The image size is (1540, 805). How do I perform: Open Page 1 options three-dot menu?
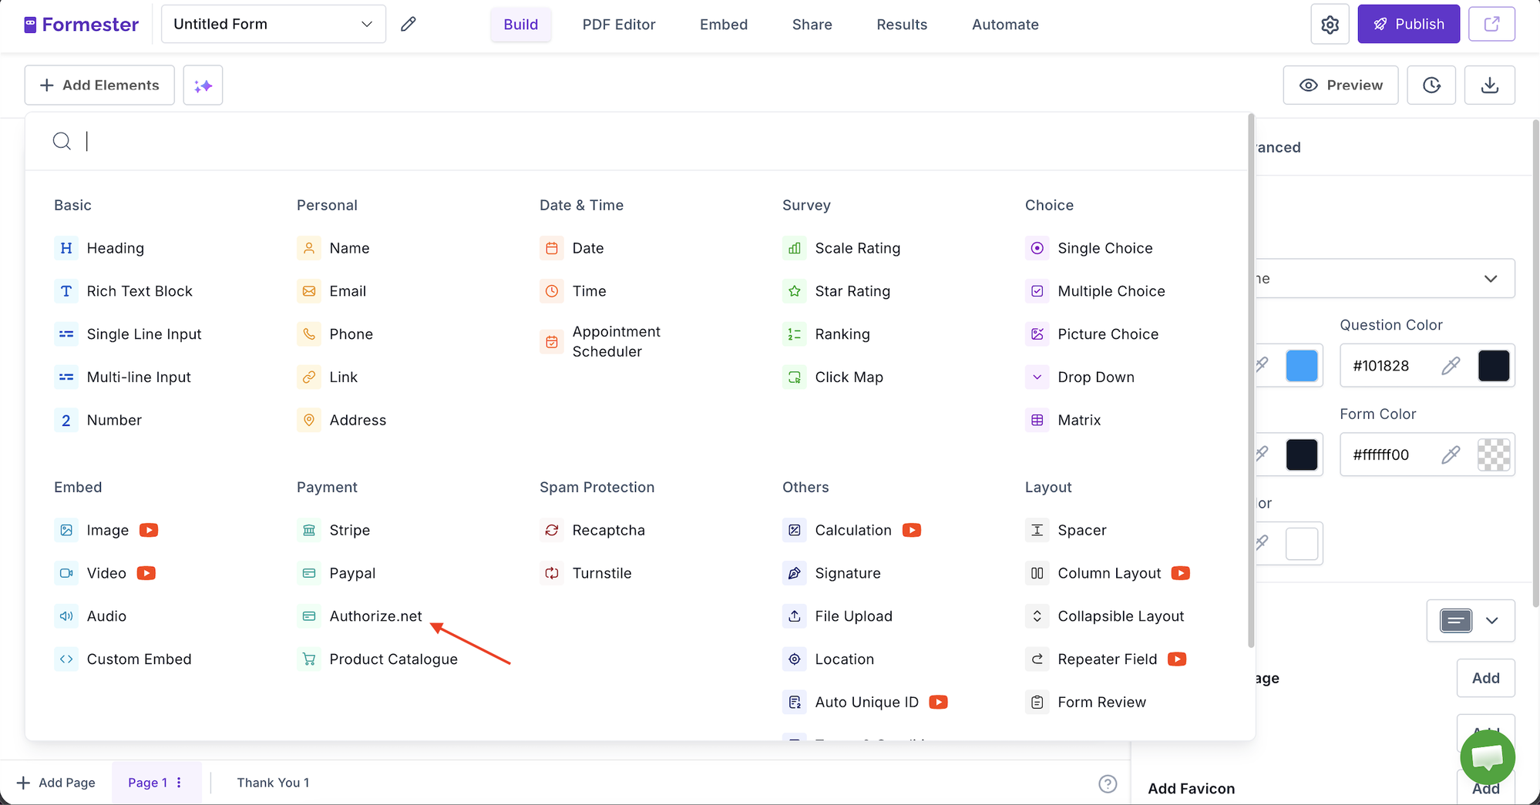(x=179, y=783)
